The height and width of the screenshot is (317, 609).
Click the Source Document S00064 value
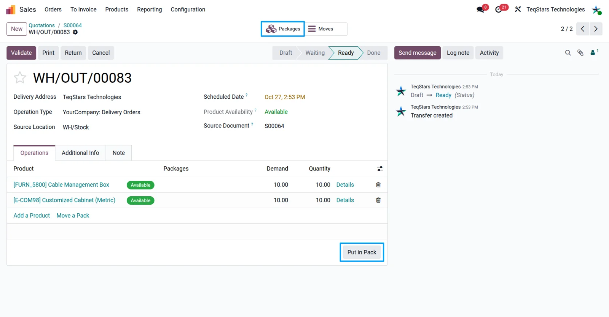tap(274, 126)
